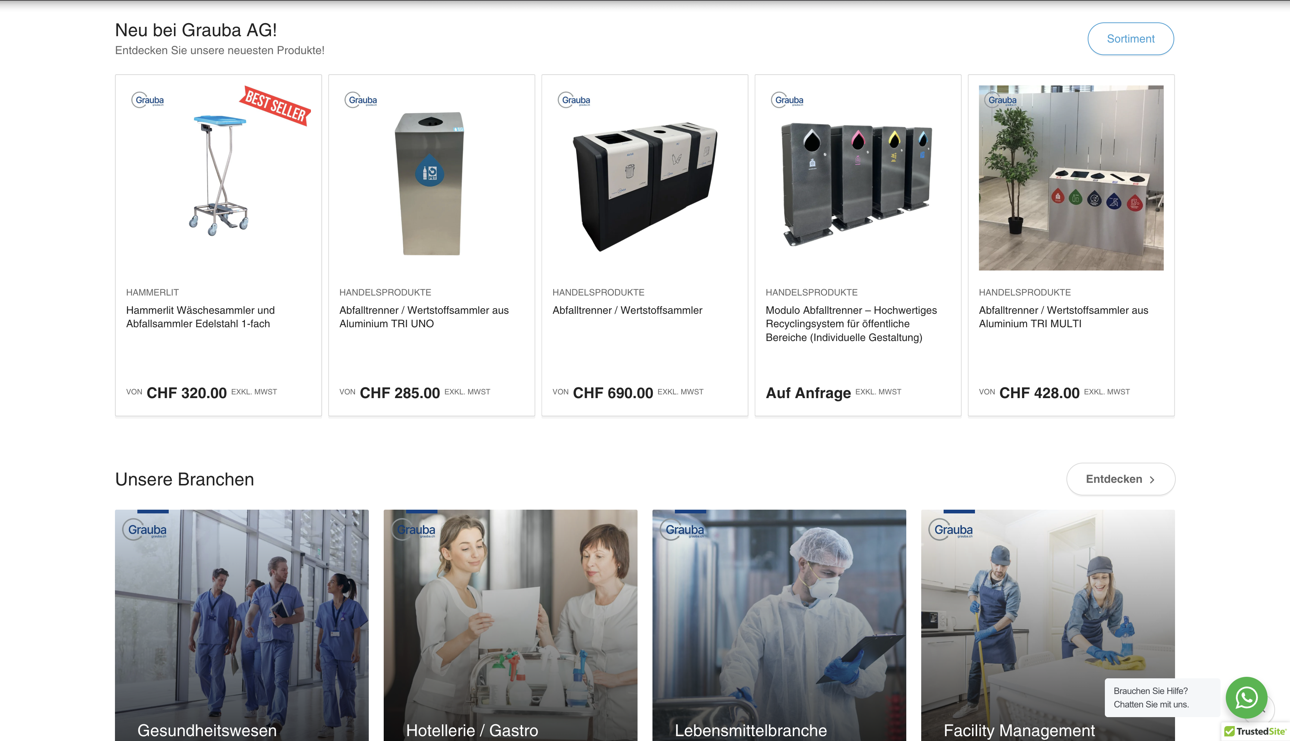Open the WhatsApp chat icon
Viewport: 1290px width, 741px height.
tap(1246, 697)
